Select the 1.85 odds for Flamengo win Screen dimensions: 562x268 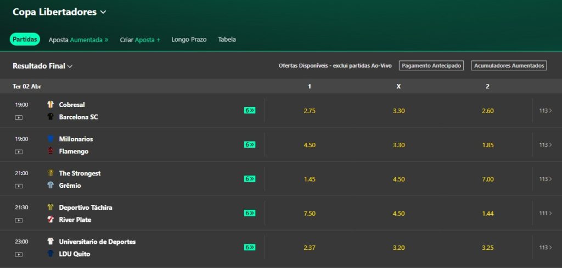tap(487, 145)
